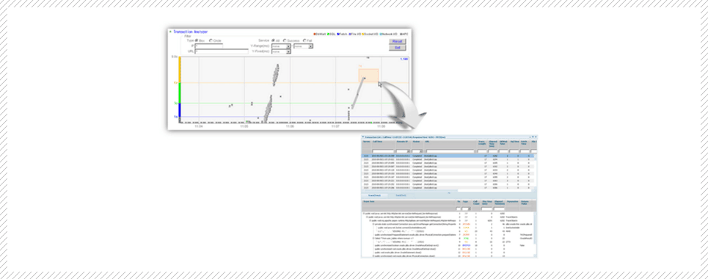Click the Call Time column filter field

pyautogui.click(x=383, y=151)
